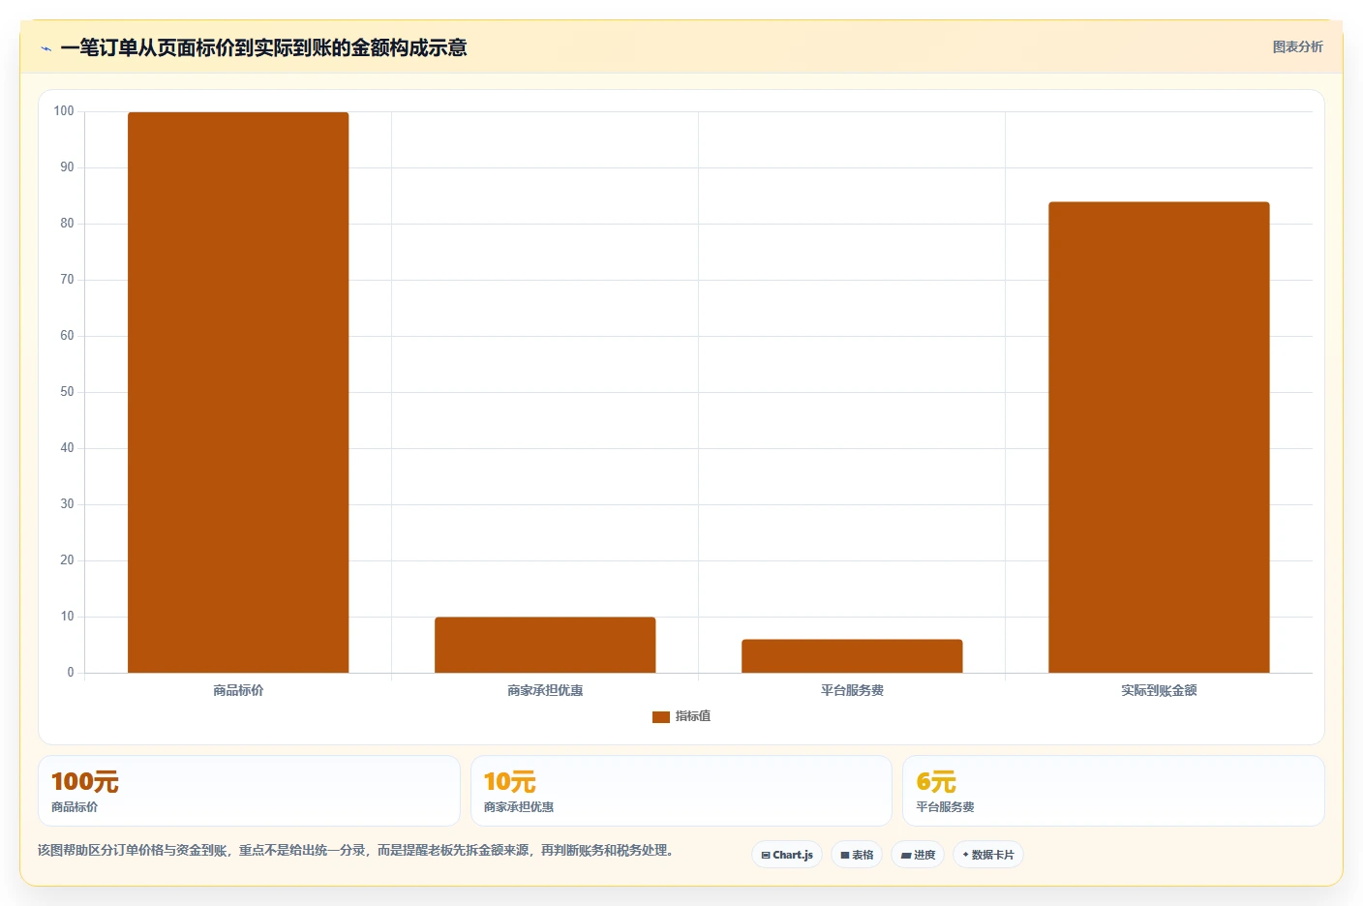Click the 指标值 legend label
The height and width of the screenshot is (906, 1363).
[x=693, y=716]
